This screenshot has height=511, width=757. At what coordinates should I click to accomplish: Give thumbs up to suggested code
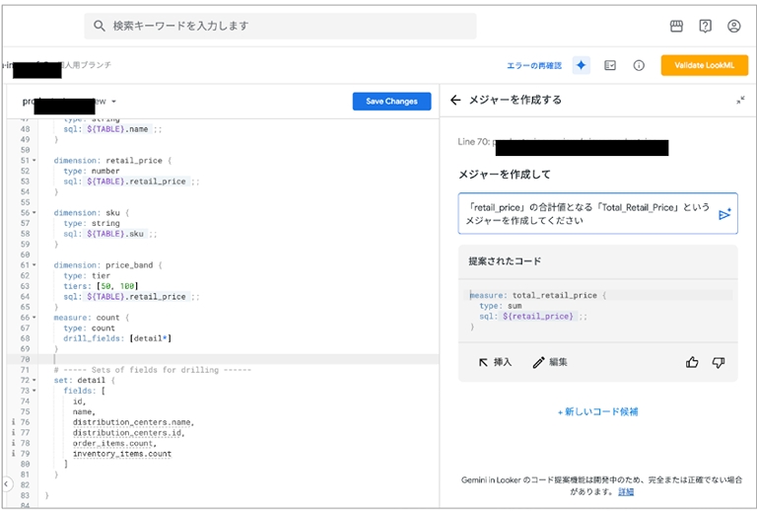coord(692,362)
